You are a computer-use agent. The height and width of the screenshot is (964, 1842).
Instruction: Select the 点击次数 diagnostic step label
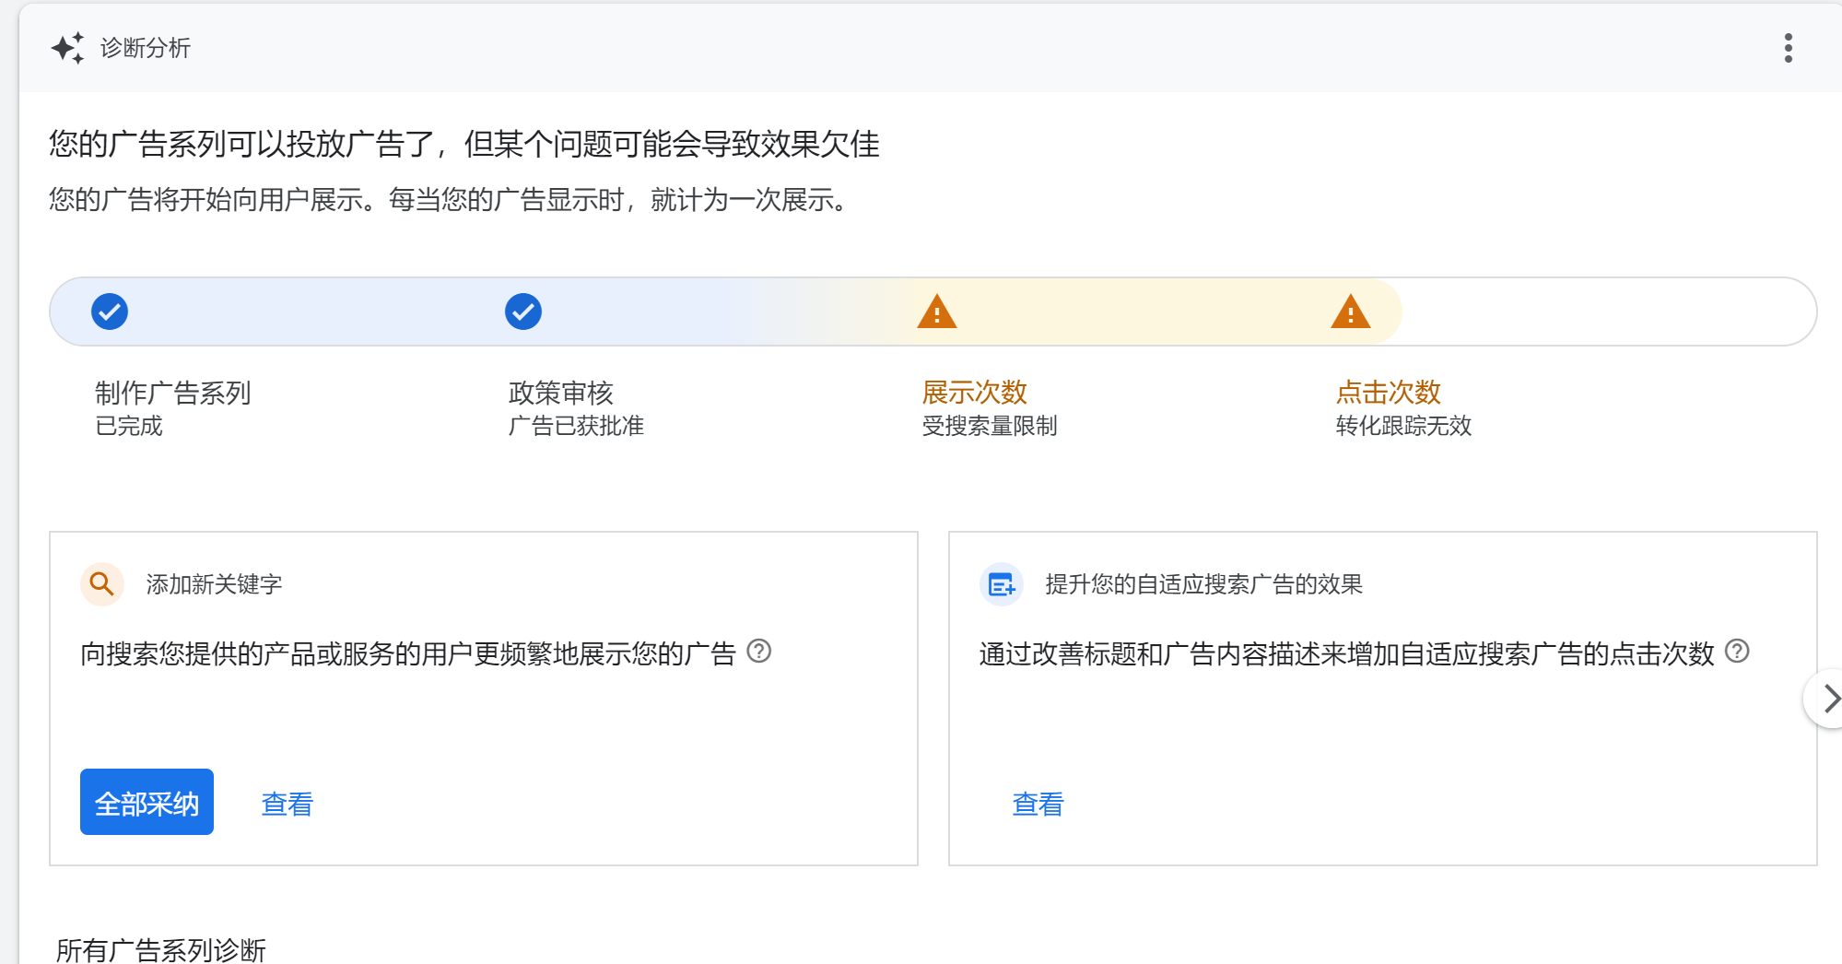[1390, 393]
